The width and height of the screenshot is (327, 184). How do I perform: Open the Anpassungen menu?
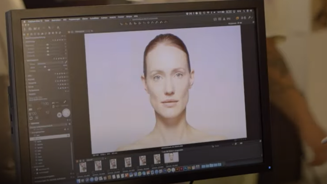click(74, 19)
